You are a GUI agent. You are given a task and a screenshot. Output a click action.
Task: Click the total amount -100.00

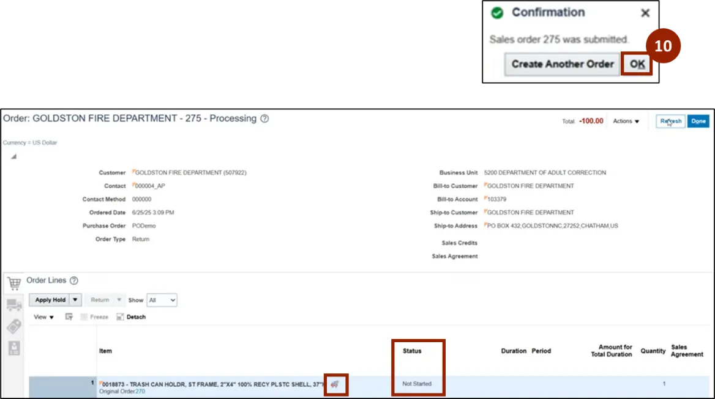click(x=591, y=121)
